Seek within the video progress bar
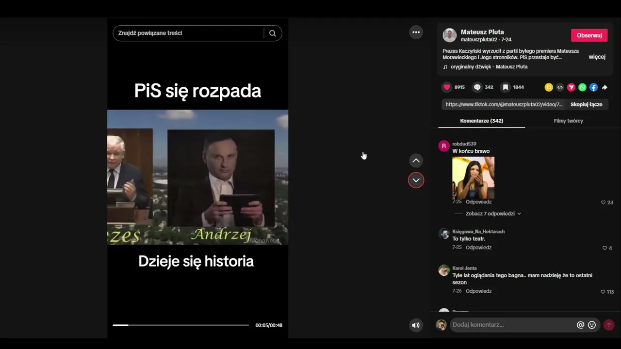621x349 pixels. click(x=180, y=325)
